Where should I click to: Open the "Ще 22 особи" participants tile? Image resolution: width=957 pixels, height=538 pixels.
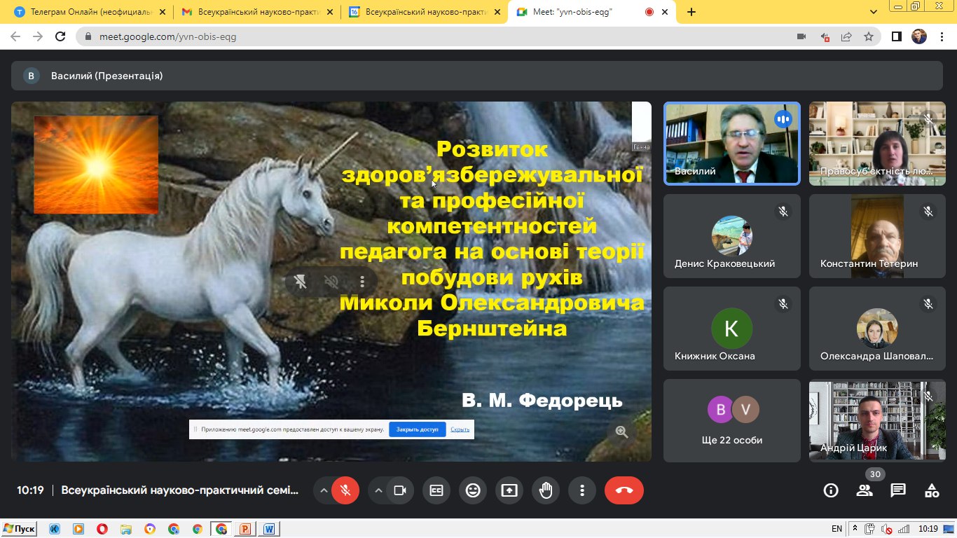(x=731, y=420)
